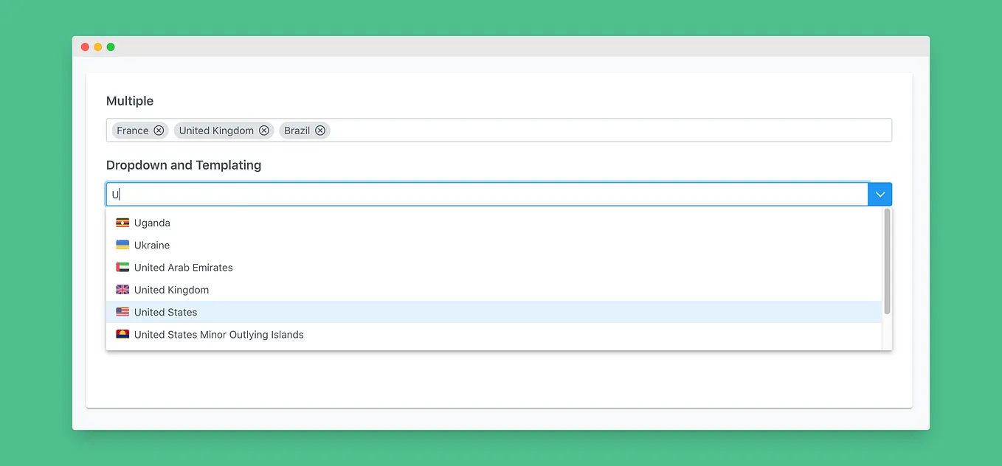This screenshot has height=466, width=1002.
Task: Click the Uganda flag icon
Action: tap(122, 222)
